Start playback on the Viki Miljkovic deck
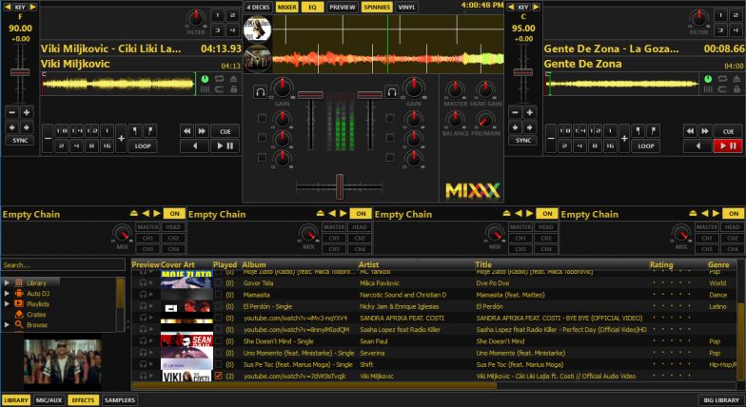 pyautogui.click(x=225, y=146)
